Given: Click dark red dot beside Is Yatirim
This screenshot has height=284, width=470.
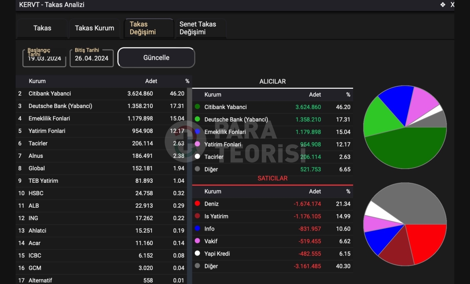Looking at the screenshot, I should click(197, 216).
